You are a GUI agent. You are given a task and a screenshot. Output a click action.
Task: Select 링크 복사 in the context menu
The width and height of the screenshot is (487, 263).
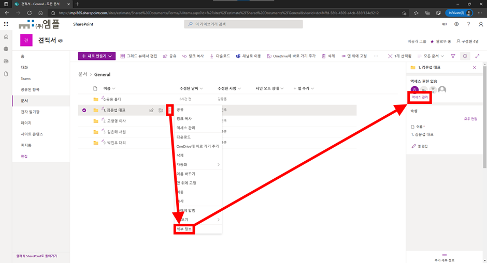pos(198,119)
